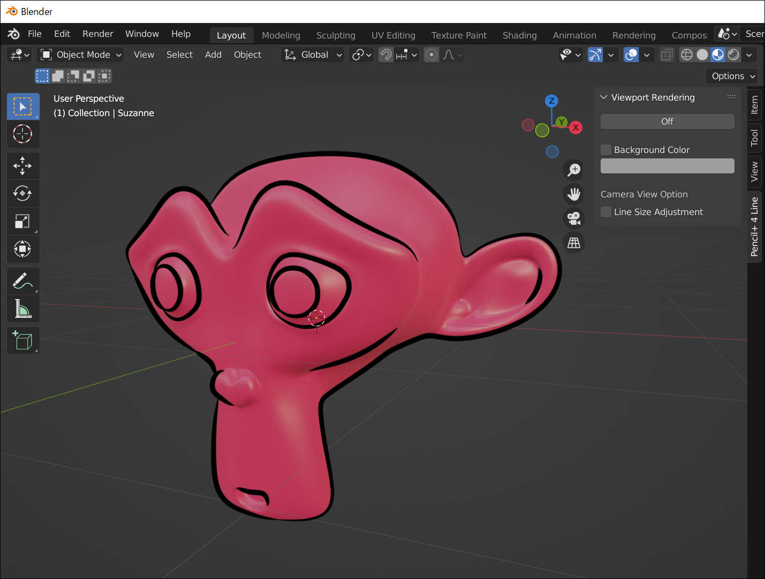This screenshot has height=579, width=765.
Task: Click the pan view hand icon
Action: coord(574,194)
